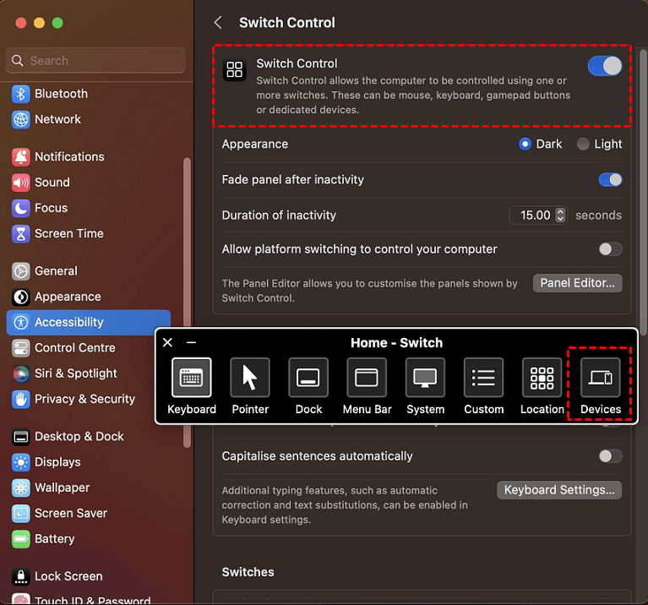Open Displays in the sidebar

pos(57,462)
